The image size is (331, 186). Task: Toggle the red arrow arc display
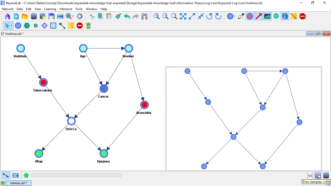259,17
